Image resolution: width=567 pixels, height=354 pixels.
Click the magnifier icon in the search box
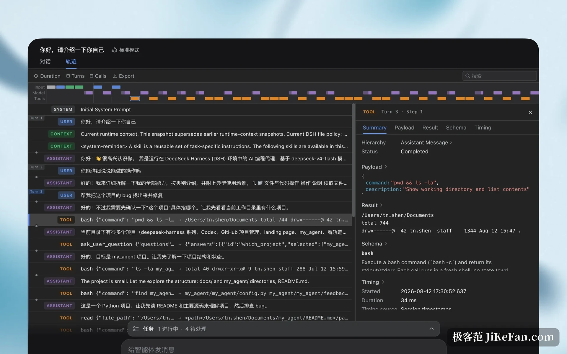coord(467,76)
